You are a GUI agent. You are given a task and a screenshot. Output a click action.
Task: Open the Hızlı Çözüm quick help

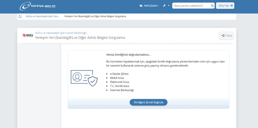(149, 6)
